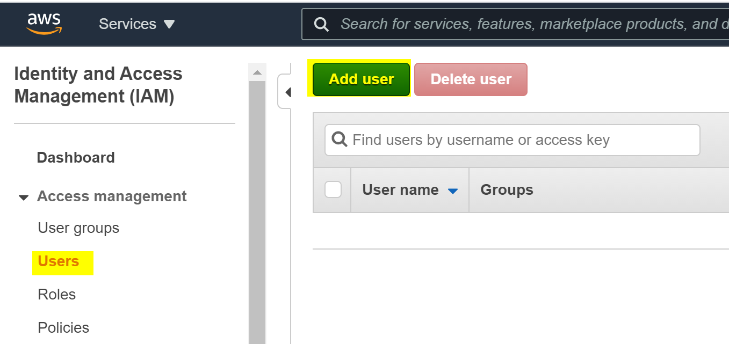Open Policies in the sidebar
This screenshot has width=729, height=344.
click(x=63, y=327)
